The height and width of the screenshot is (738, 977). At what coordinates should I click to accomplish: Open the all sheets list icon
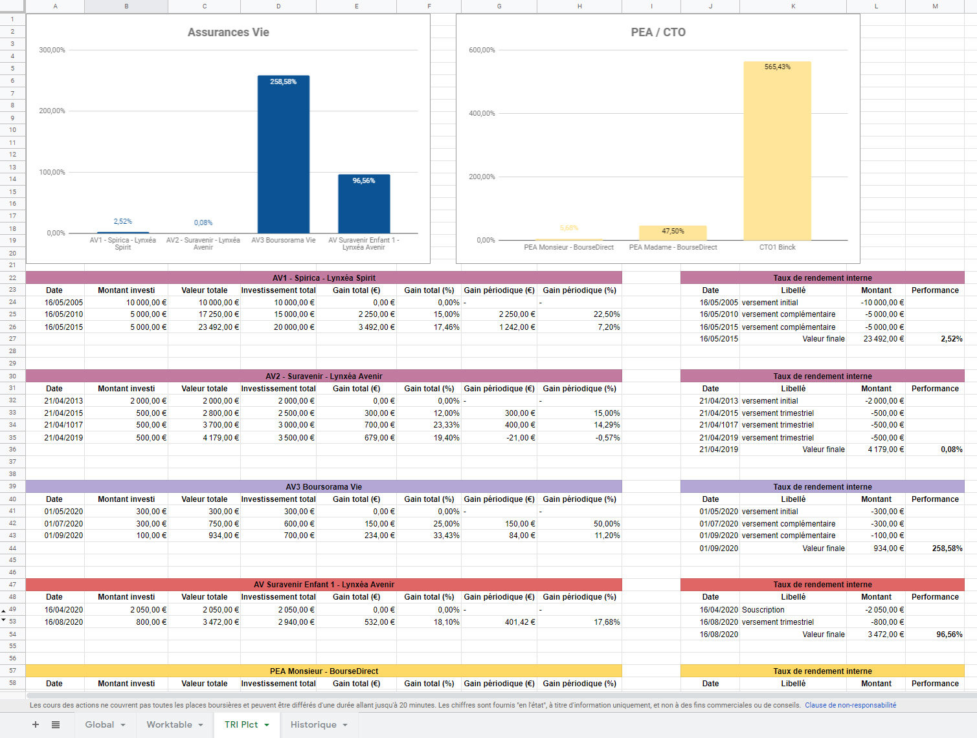(56, 724)
